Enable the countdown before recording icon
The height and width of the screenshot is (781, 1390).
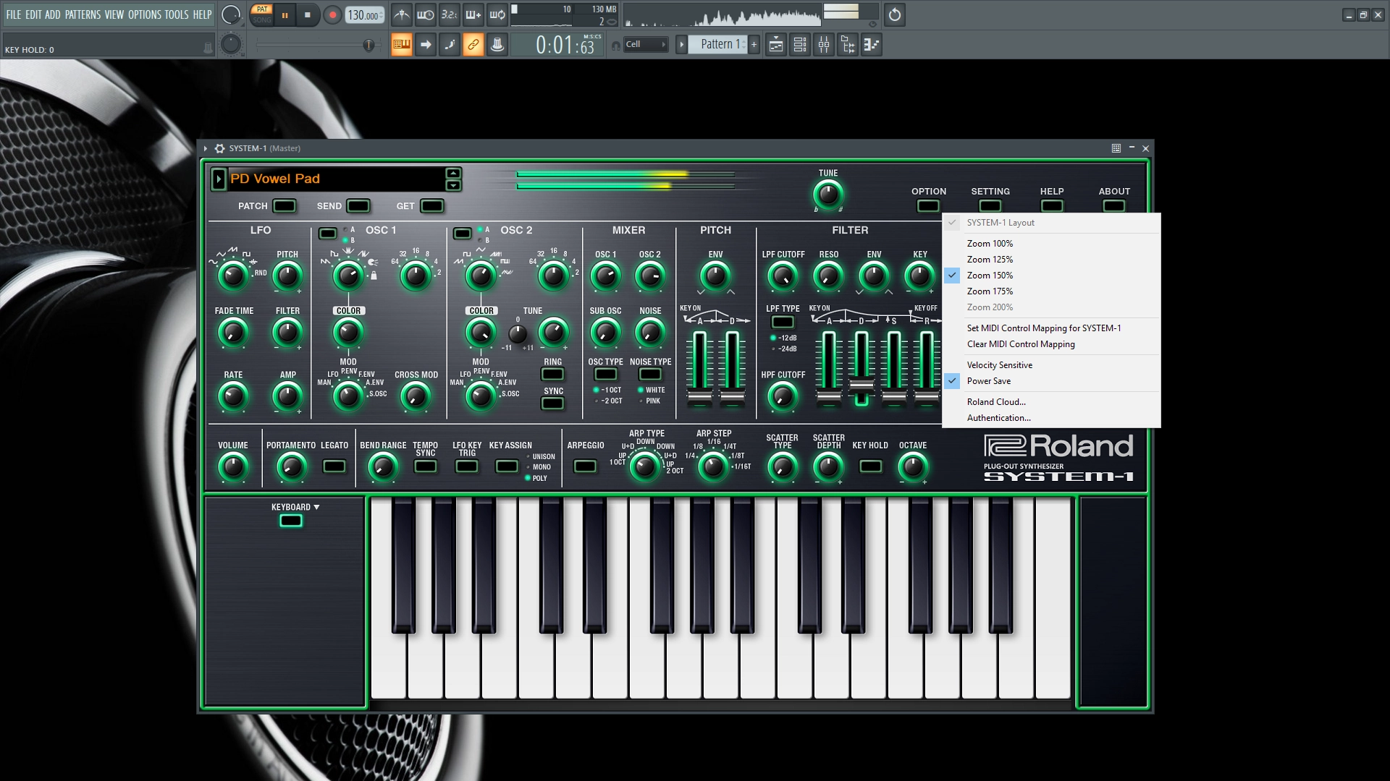tap(450, 14)
